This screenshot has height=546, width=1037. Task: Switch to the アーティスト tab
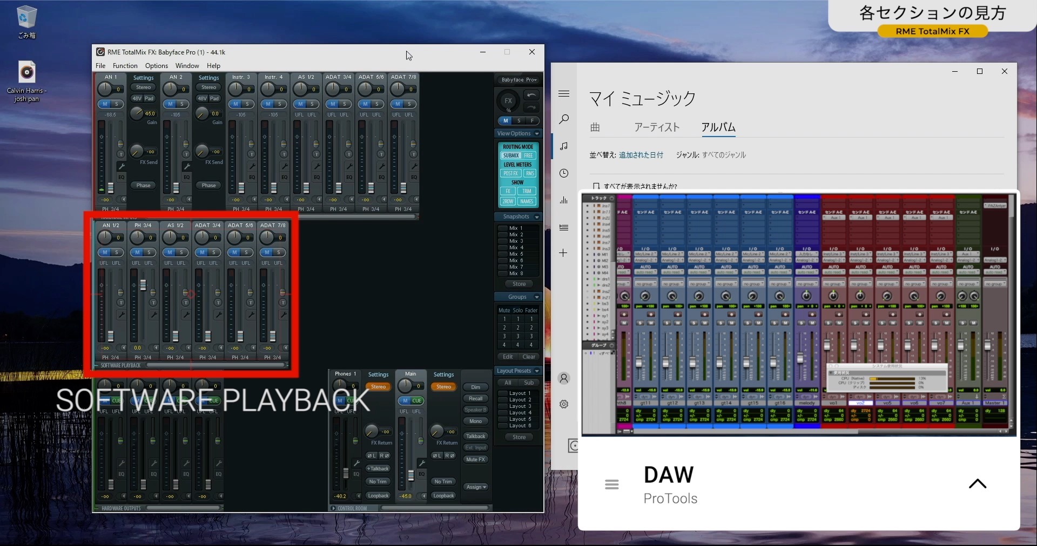(657, 128)
